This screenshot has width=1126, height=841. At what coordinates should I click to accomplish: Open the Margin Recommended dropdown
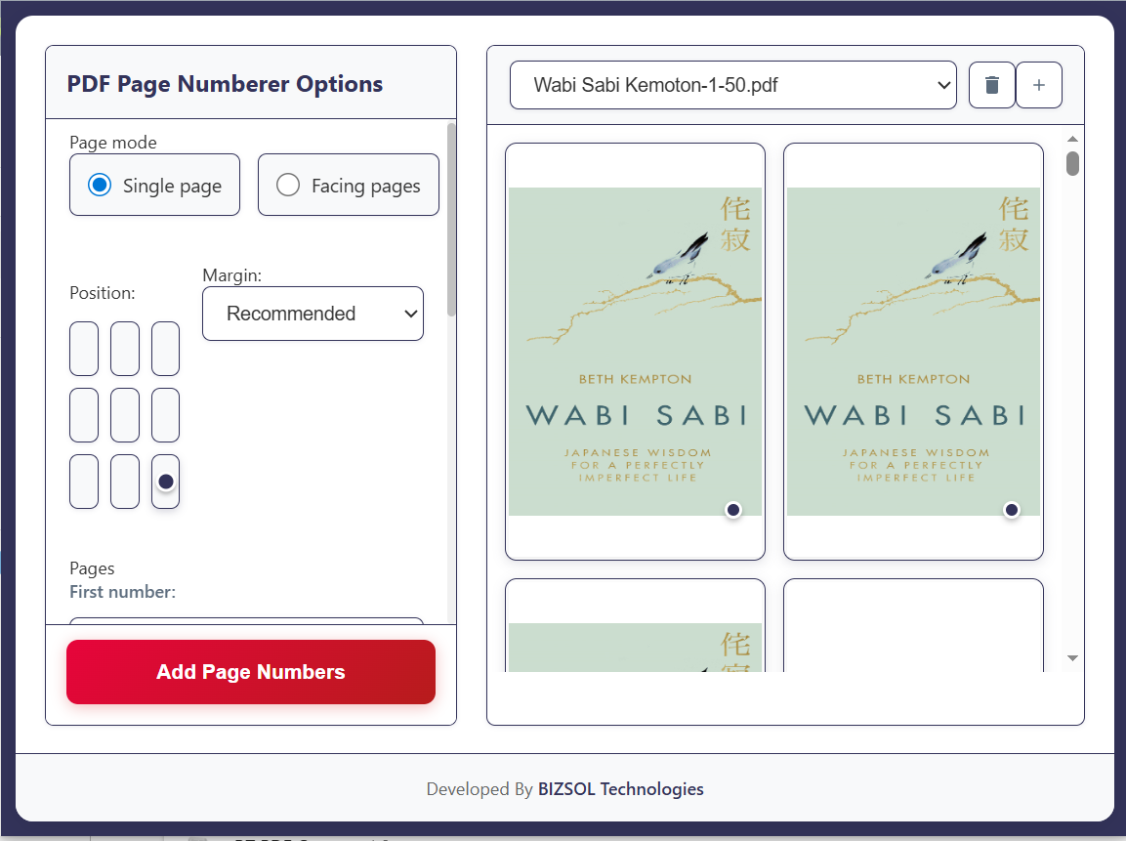tap(313, 314)
